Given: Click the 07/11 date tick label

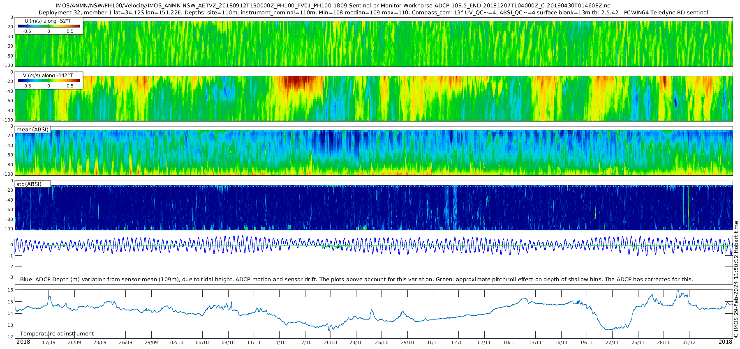Looking at the screenshot, I should point(484,342).
